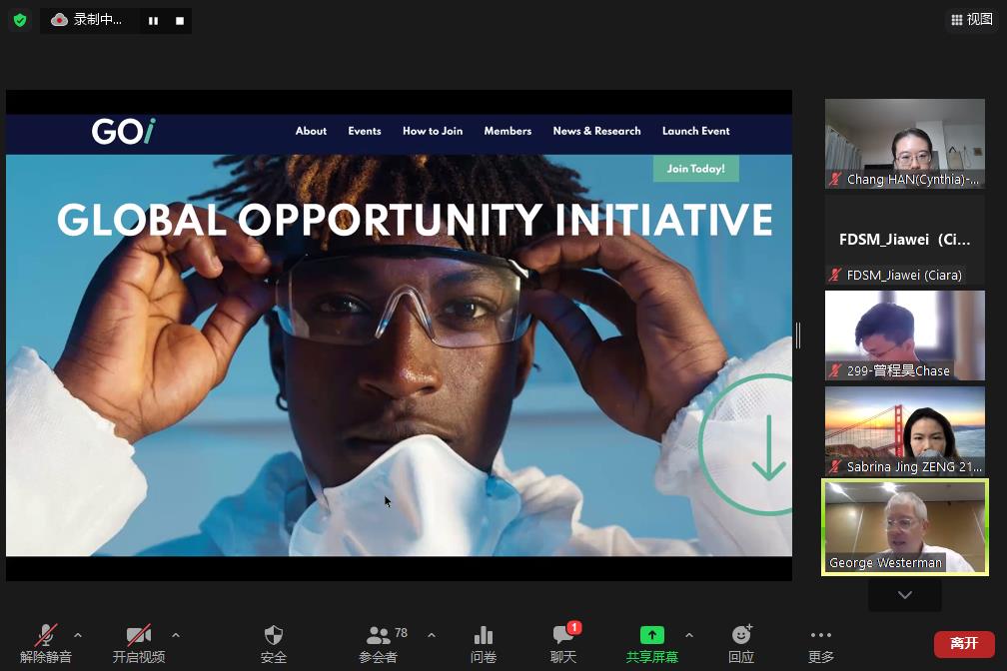This screenshot has width=1007, height=671.
Task: Open Launch Event menu item
Action: tap(695, 131)
